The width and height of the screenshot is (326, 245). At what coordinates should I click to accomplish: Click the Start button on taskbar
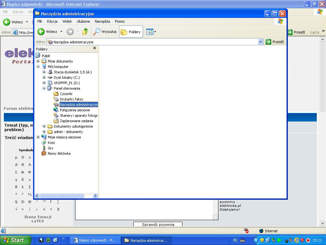click(15, 240)
